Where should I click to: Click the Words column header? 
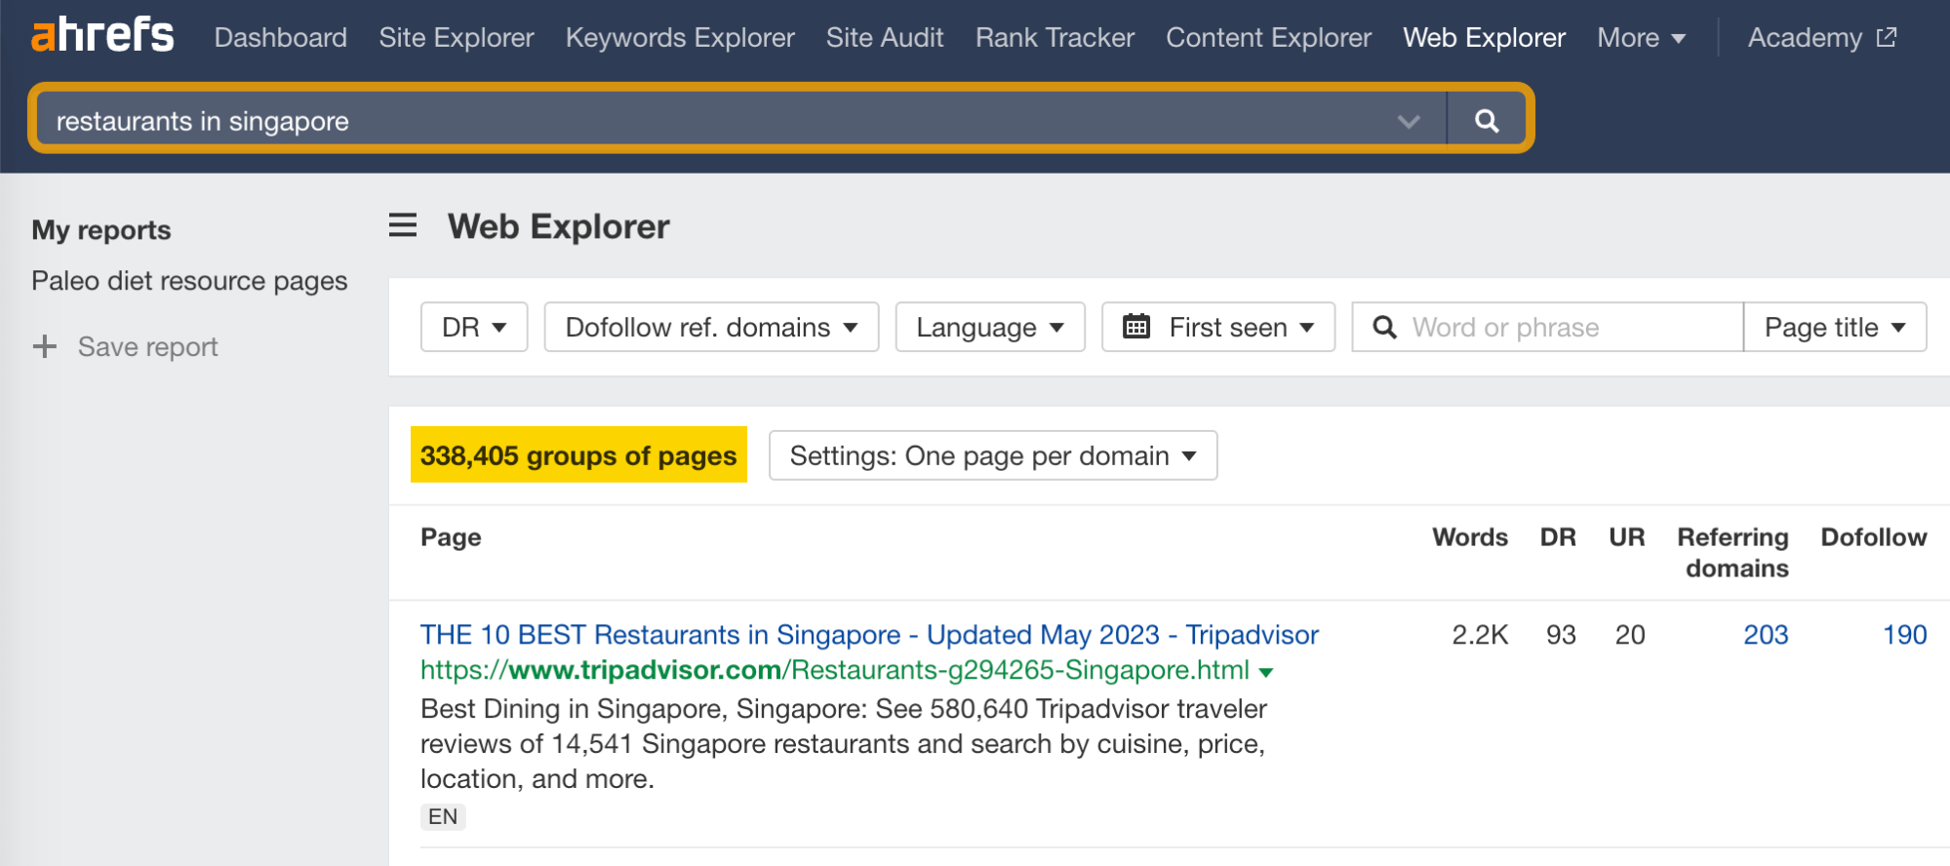tap(1469, 537)
